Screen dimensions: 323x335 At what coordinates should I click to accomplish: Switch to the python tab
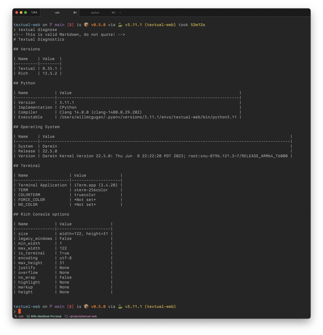[95, 12]
